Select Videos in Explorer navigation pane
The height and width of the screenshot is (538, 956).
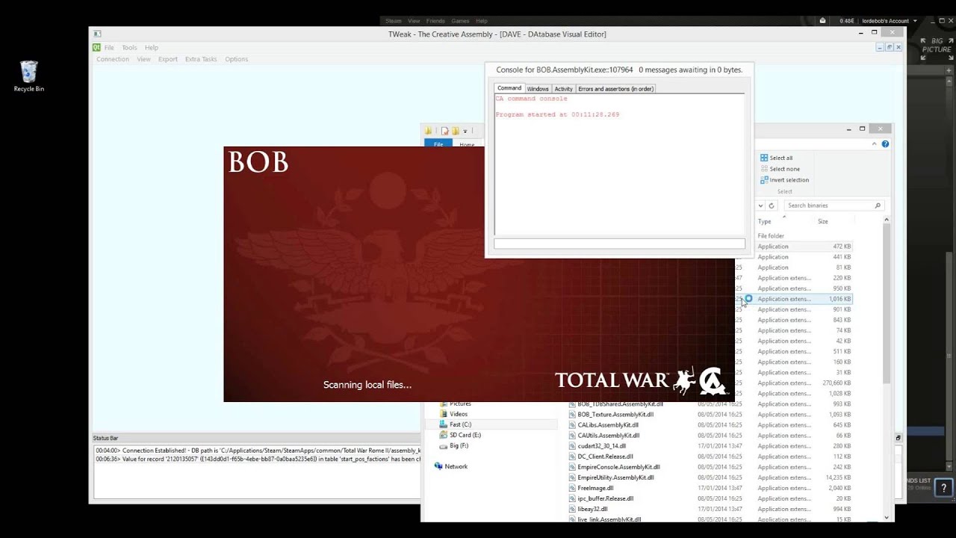click(x=459, y=414)
